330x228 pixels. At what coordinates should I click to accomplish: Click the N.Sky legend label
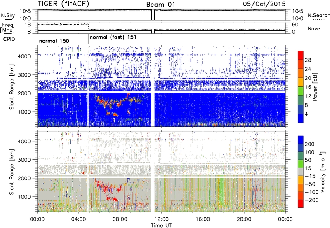(x=8, y=15)
